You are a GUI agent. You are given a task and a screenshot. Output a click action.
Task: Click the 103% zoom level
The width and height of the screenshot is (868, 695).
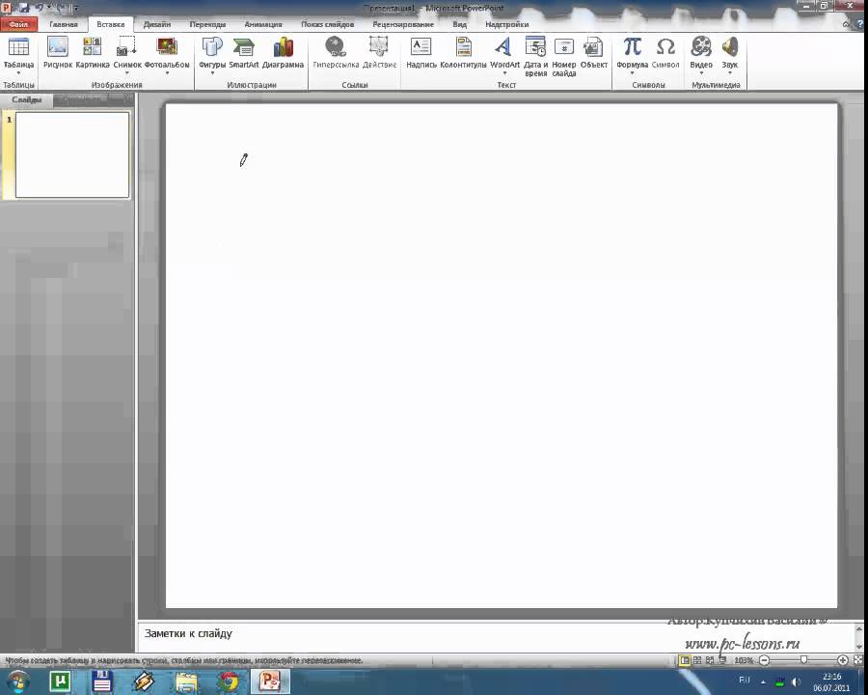744,660
